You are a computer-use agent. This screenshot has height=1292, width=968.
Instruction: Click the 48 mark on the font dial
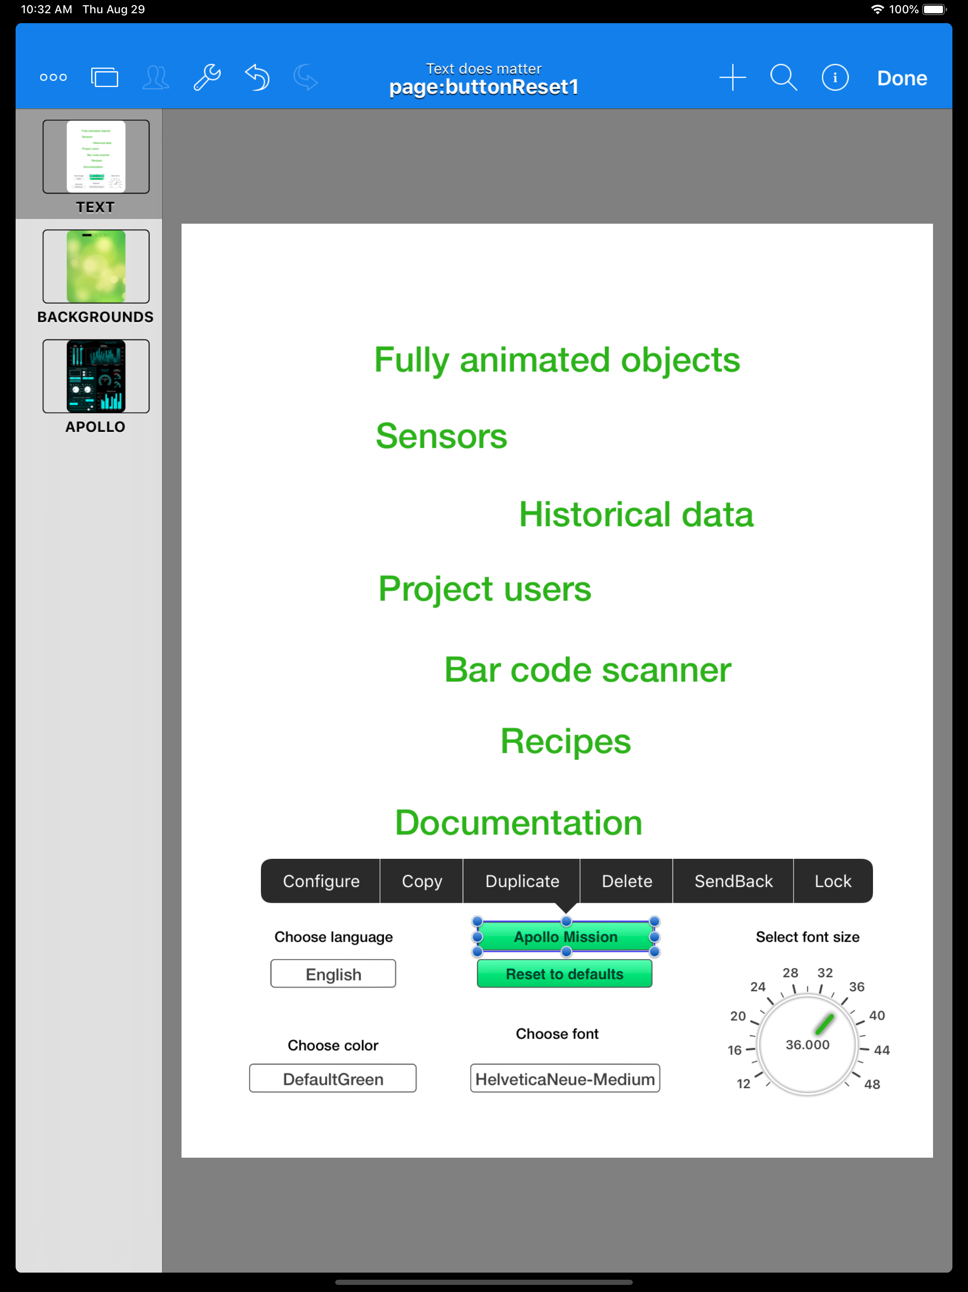(x=872, y=1084)
